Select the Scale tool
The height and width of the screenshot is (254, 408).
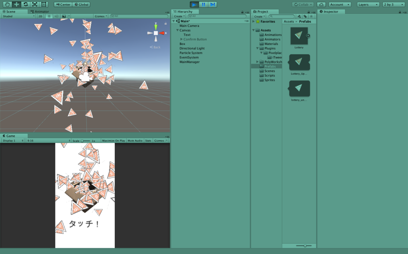coord(35,4)
